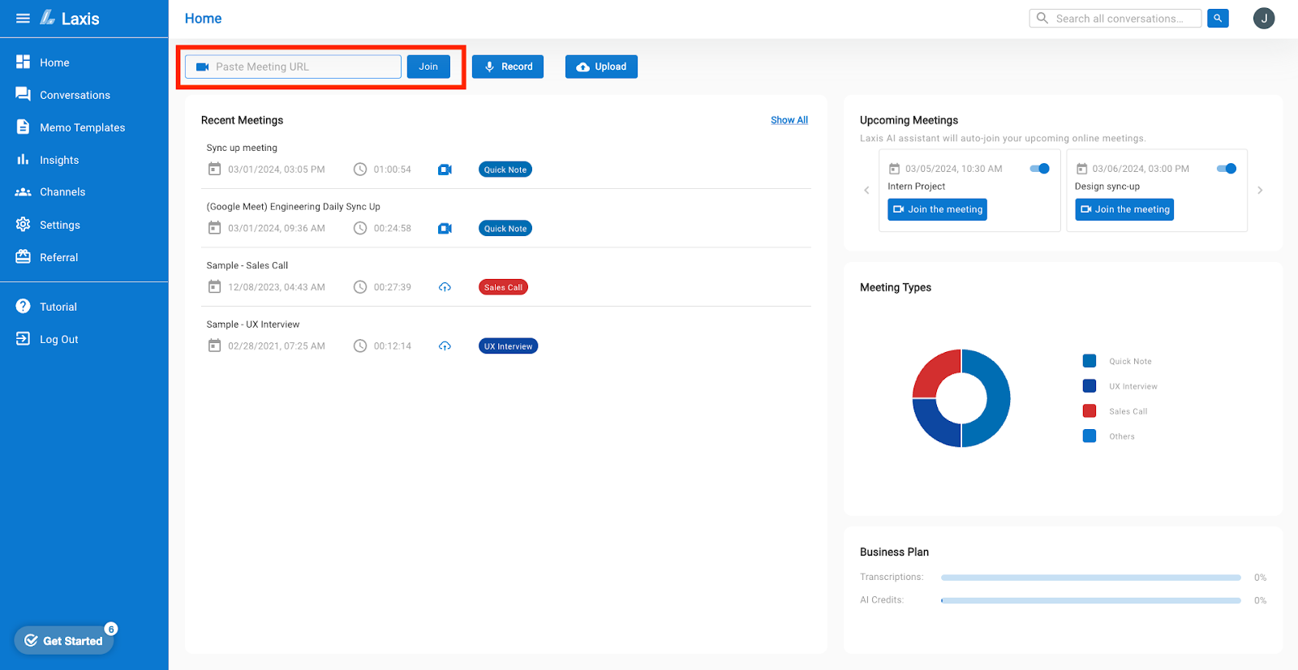
Task: Open Engineering Daily Sync Up meeting
Action: click(293, 207)
